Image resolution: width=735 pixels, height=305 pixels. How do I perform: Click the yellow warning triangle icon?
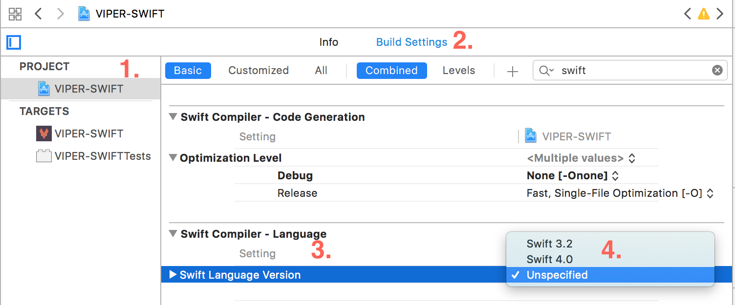click(x=703, y=14)
